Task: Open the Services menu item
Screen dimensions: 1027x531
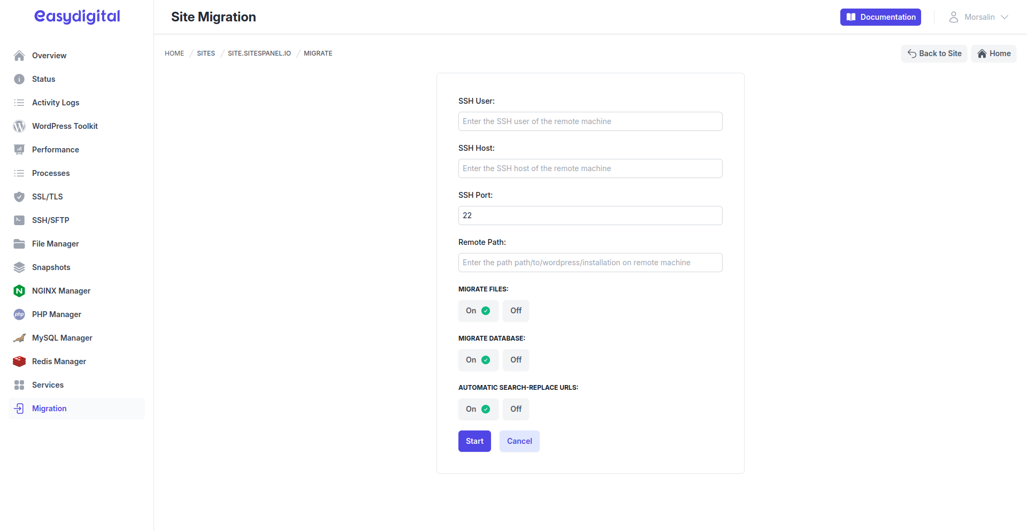Action: (x=48, y=384)
